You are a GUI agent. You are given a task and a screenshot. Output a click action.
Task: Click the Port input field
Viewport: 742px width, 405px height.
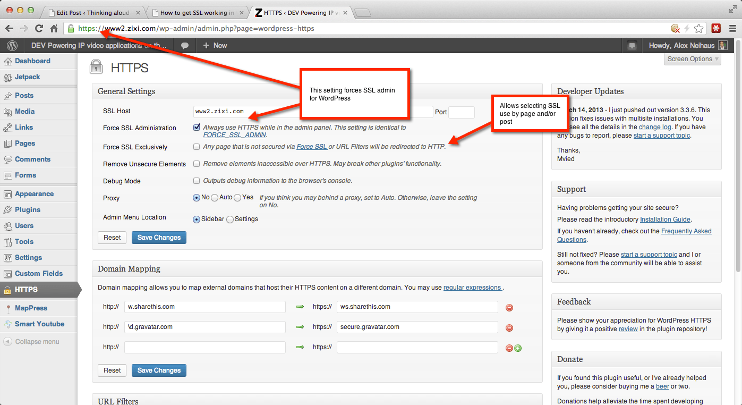[462, 112]
